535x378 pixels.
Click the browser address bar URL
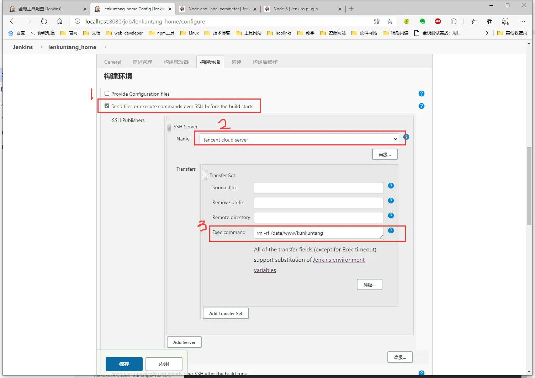coord(145,21)
